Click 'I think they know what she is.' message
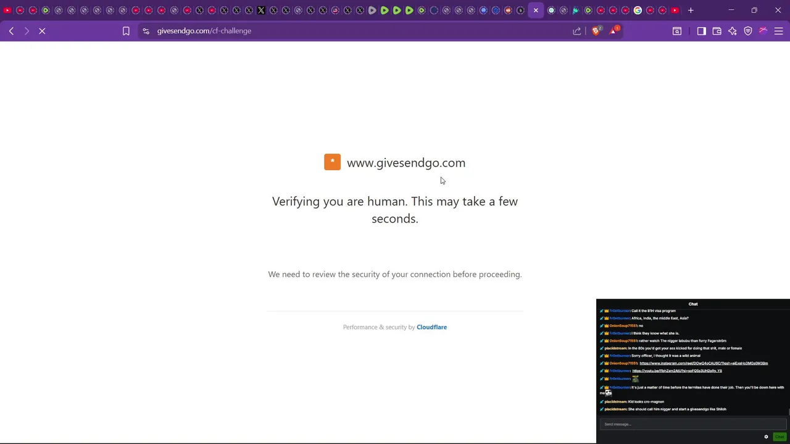This screenshot has height=444, width=790. tap(655, 333)
